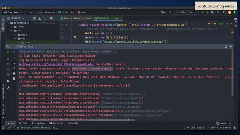Screen dimensions: 240x135
Task: Open ProtocolHandshake.java:126 link
Action: coord(123,94)
